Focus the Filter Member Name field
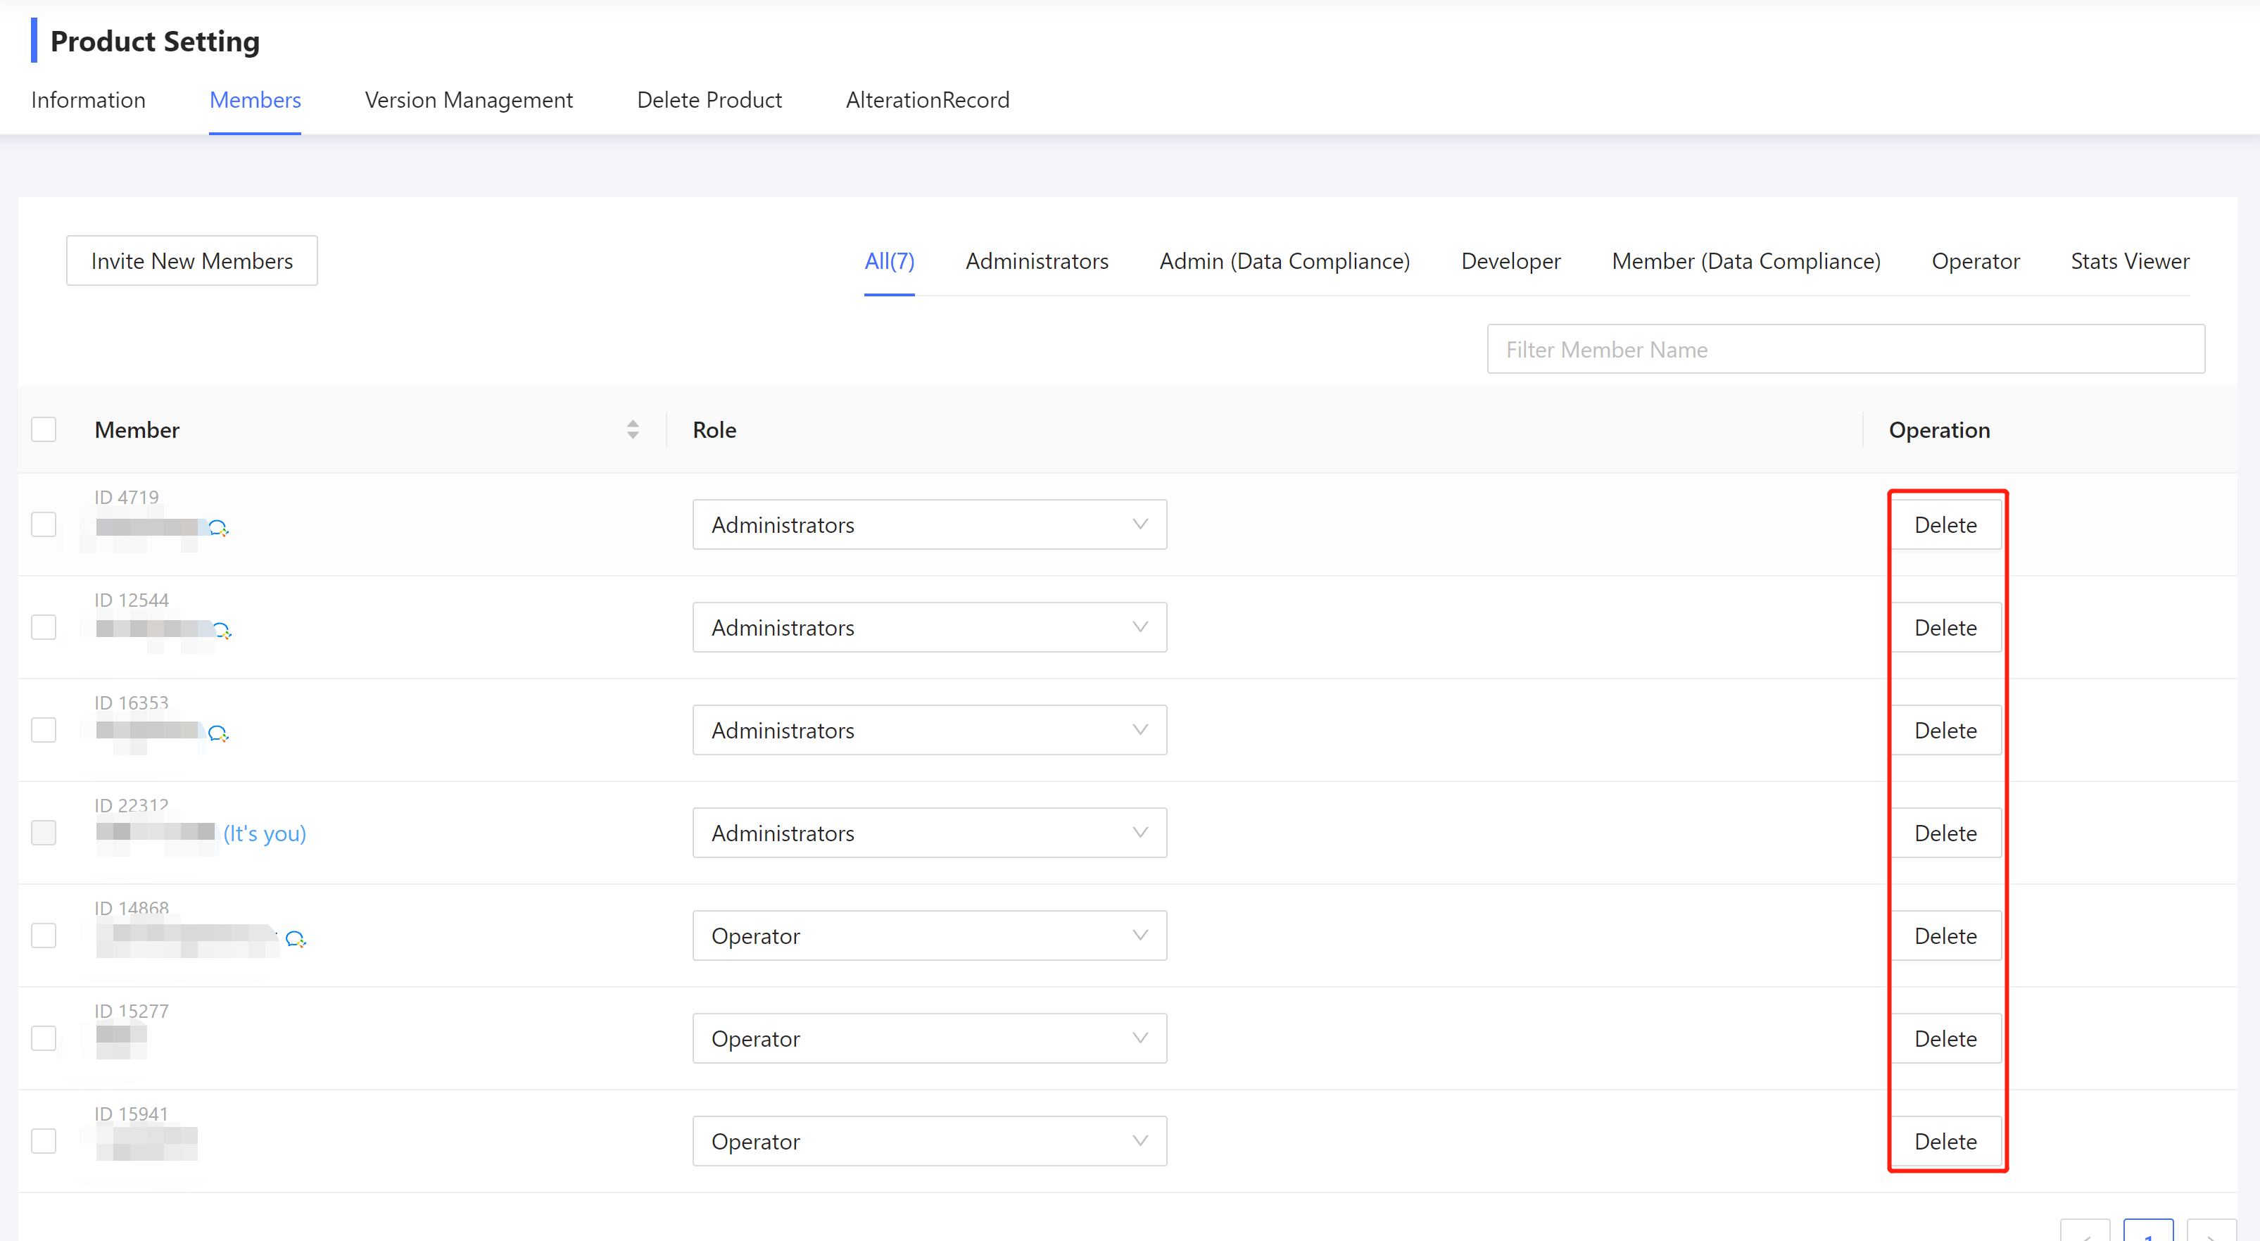The width and height of the screenshot is (2260, 1241). 1845,349
